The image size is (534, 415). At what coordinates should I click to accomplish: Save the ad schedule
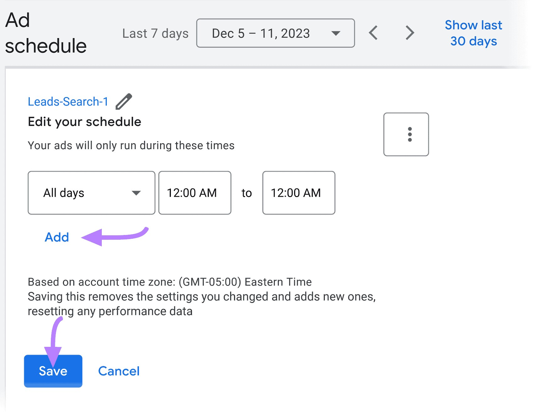tap(53, 371)
